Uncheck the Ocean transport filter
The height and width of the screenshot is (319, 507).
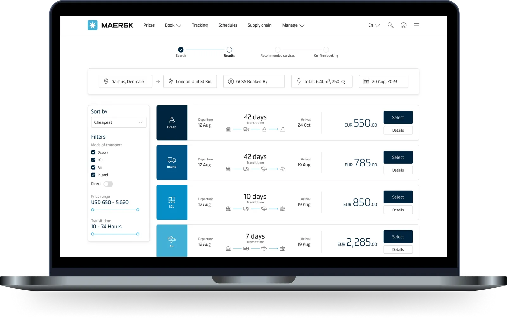click(93, 152)
